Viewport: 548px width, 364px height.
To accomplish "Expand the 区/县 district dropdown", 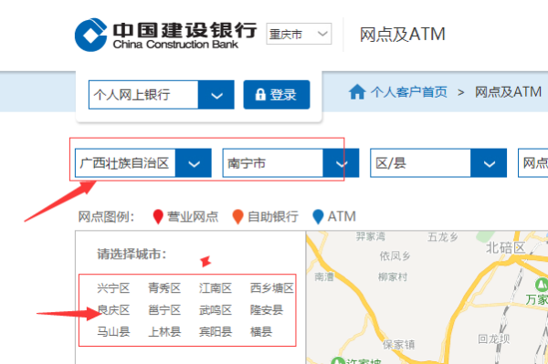I will [489, 163].
